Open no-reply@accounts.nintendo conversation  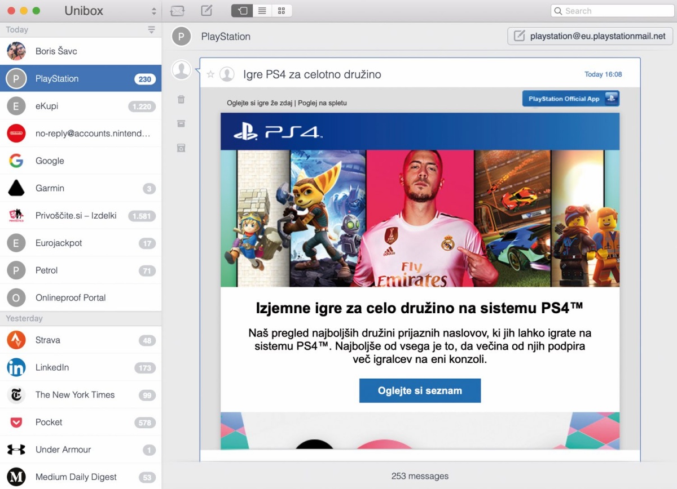click(81, 134)
